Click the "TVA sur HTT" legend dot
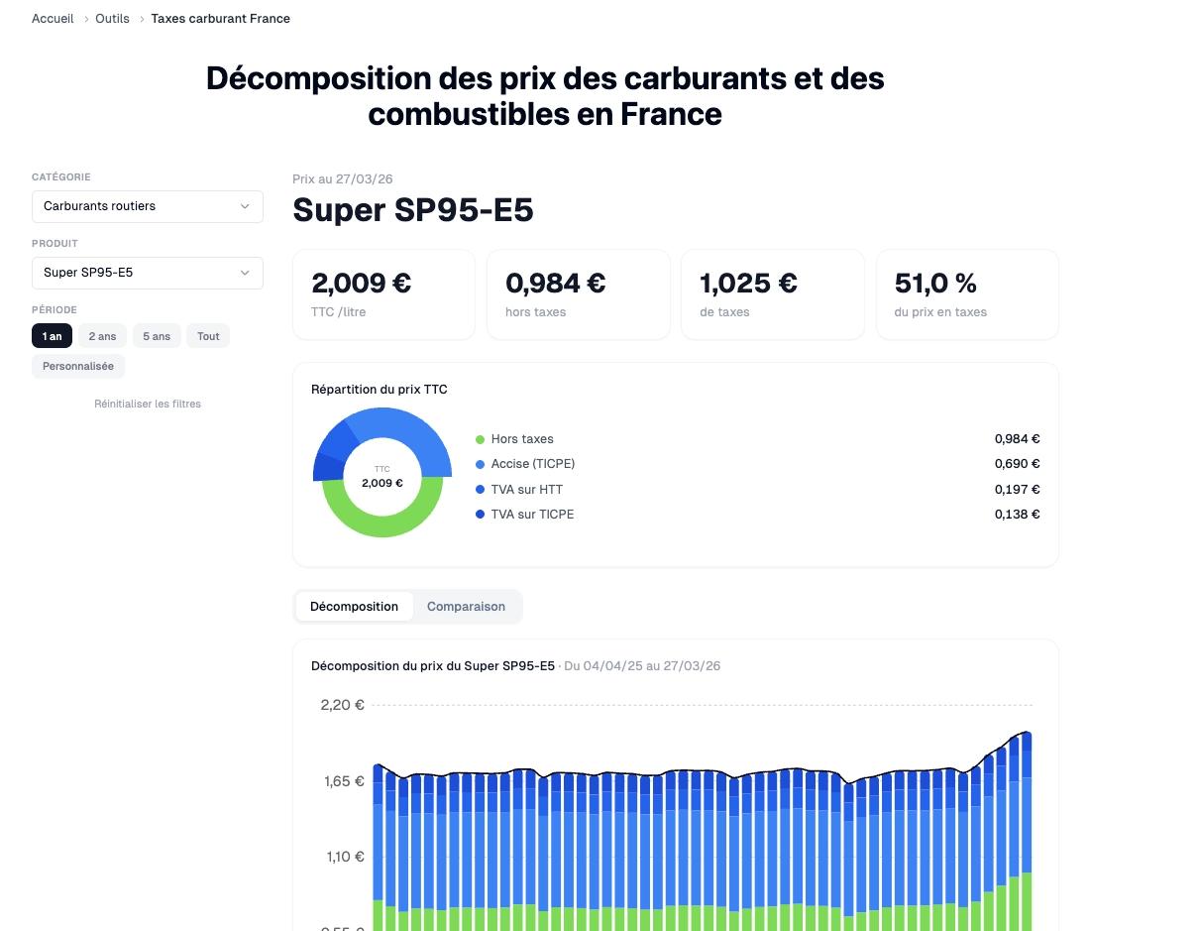 tap(481, 489)
